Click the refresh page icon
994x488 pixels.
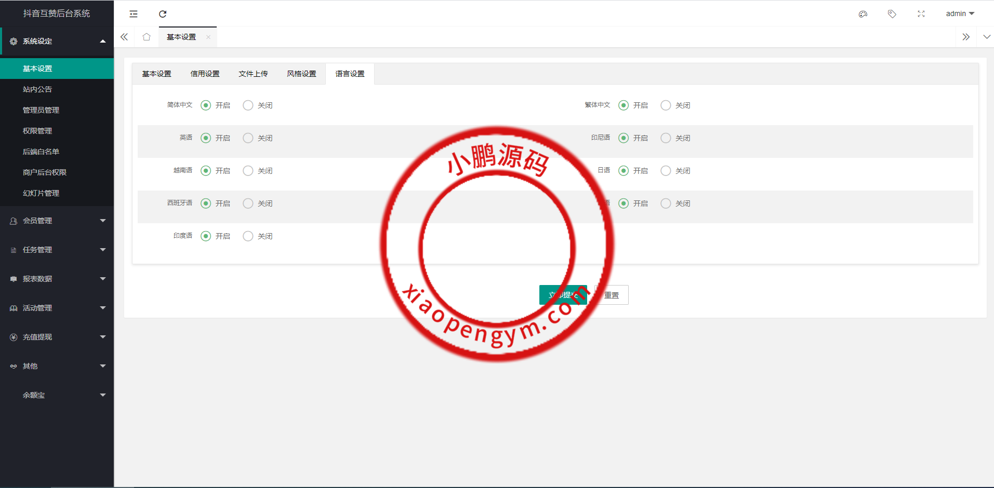(x=163, y=14)
